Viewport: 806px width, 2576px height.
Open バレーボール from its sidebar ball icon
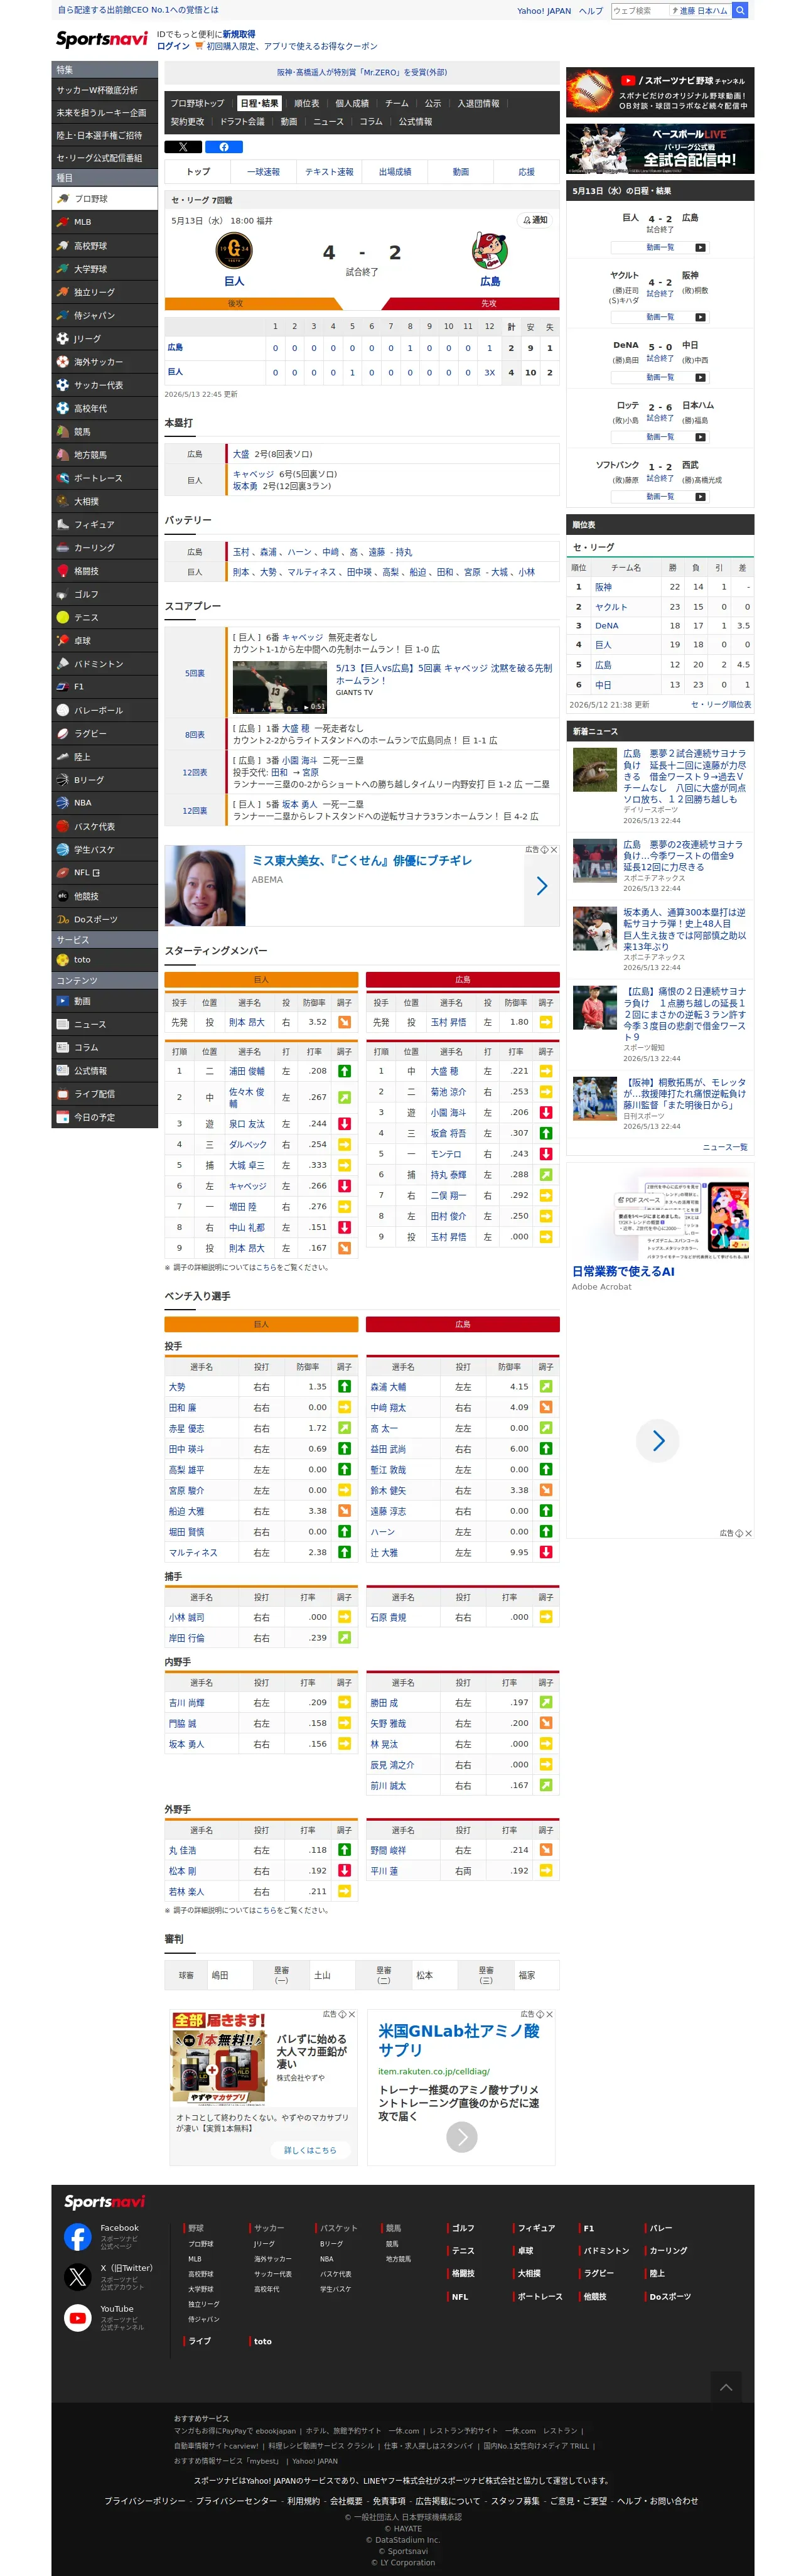(x=63, y=710)
